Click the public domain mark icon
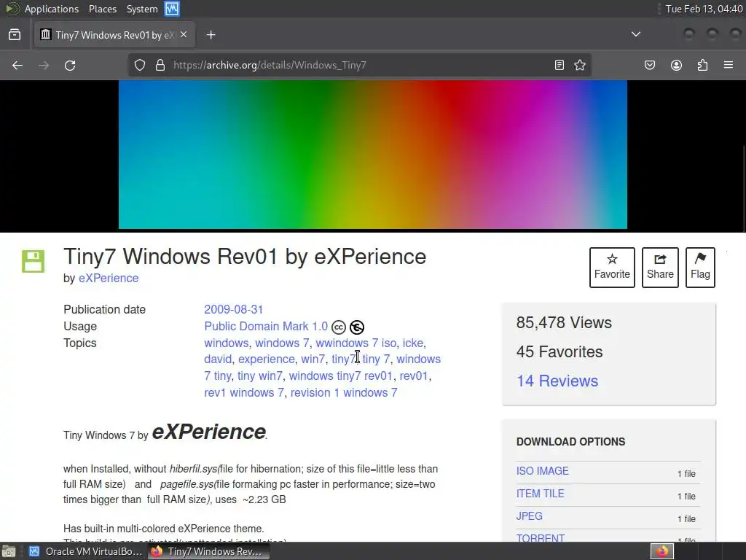 click(357, 327)
